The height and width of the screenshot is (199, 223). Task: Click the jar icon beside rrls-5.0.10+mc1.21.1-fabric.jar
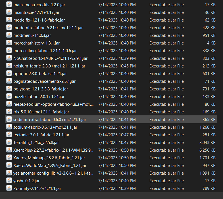[x=9, y=112]
